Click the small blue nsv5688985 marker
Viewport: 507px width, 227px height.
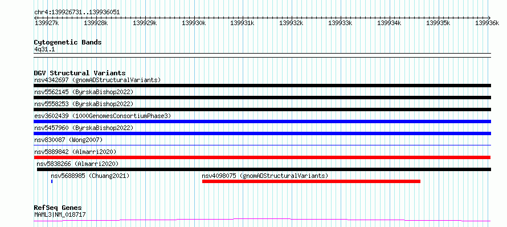click(52, 181)
